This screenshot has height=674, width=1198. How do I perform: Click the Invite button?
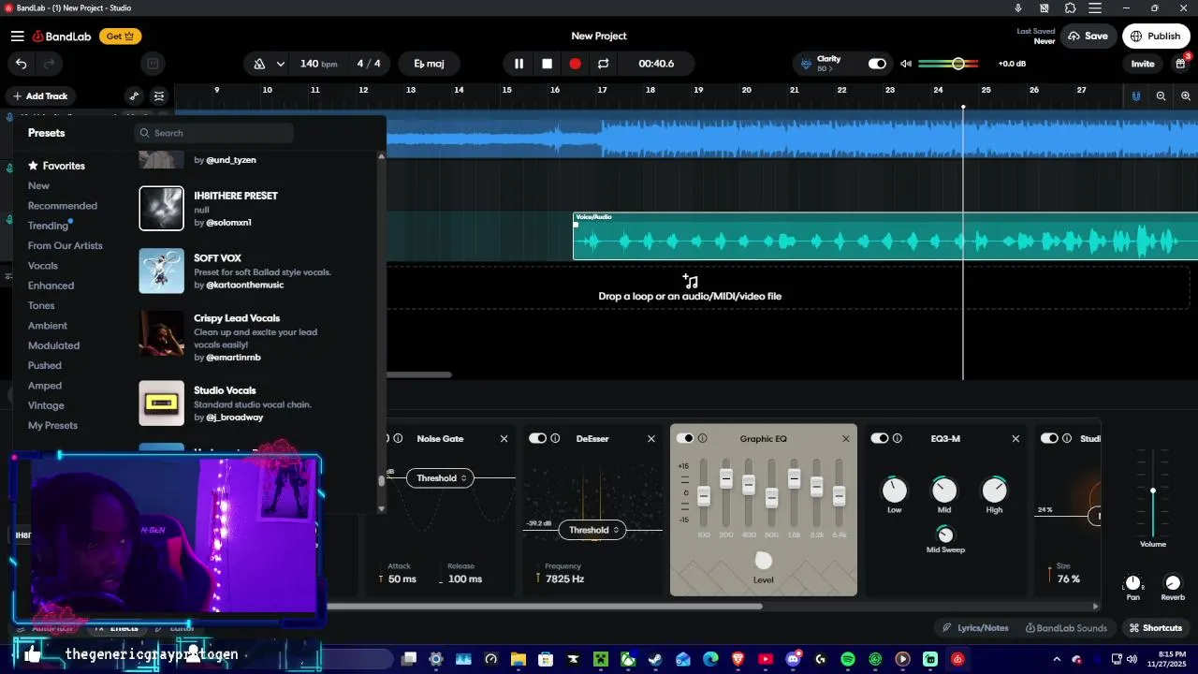(x=1143, y=64)
